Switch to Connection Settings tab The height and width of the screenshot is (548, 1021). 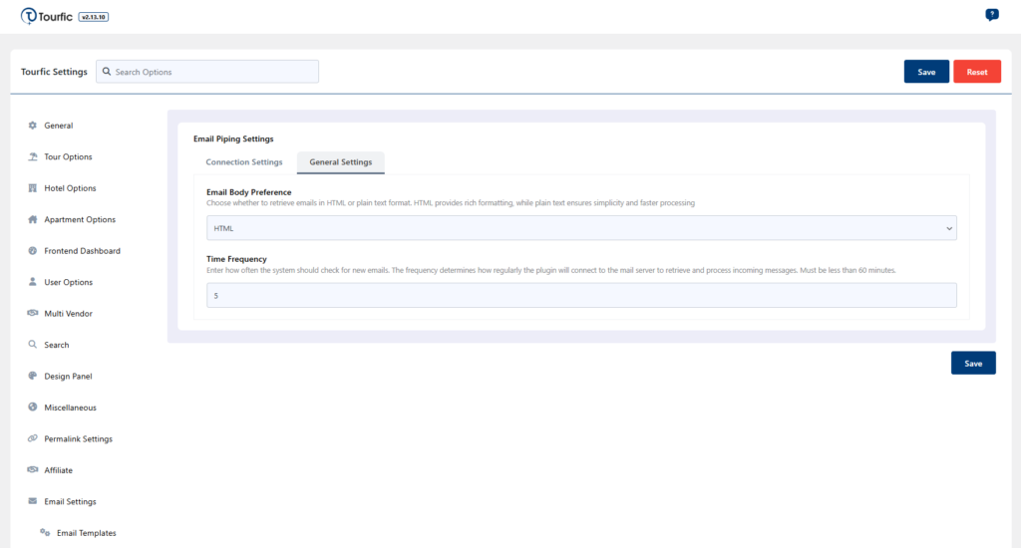pyautogui.click(x=244, y=162)
